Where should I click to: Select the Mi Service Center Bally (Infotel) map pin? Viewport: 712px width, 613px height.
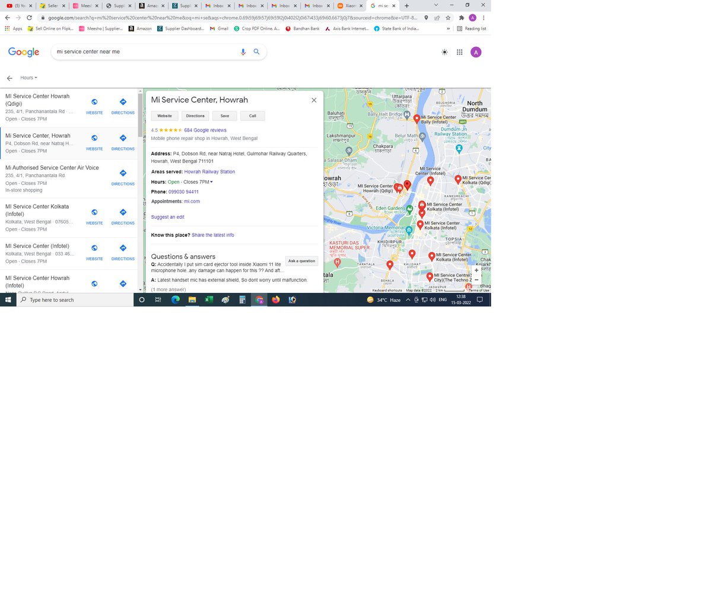tap(417, 119)
